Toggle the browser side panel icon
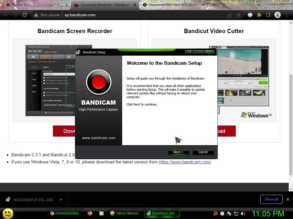Viewport: 293px width, 219px height. pyautogui.click(x=268, y=15)
